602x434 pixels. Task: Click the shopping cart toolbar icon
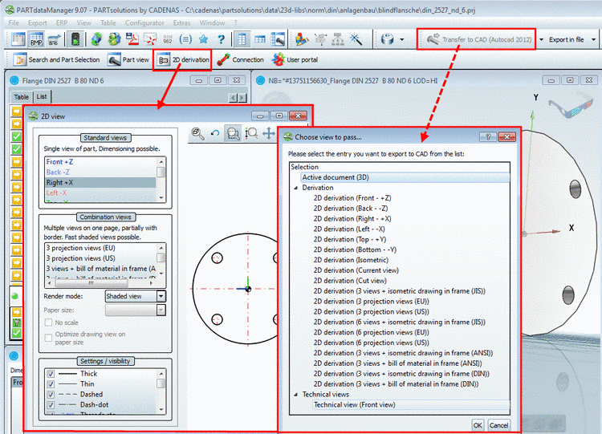point(54,39)
